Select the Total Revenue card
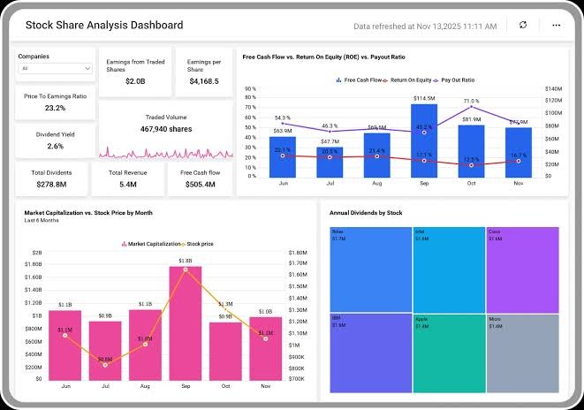The height and width of the screenshot is (410, 584). tap(128, 178)
